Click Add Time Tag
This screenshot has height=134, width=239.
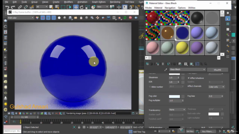pyautogui.click(x=139, y=132)
